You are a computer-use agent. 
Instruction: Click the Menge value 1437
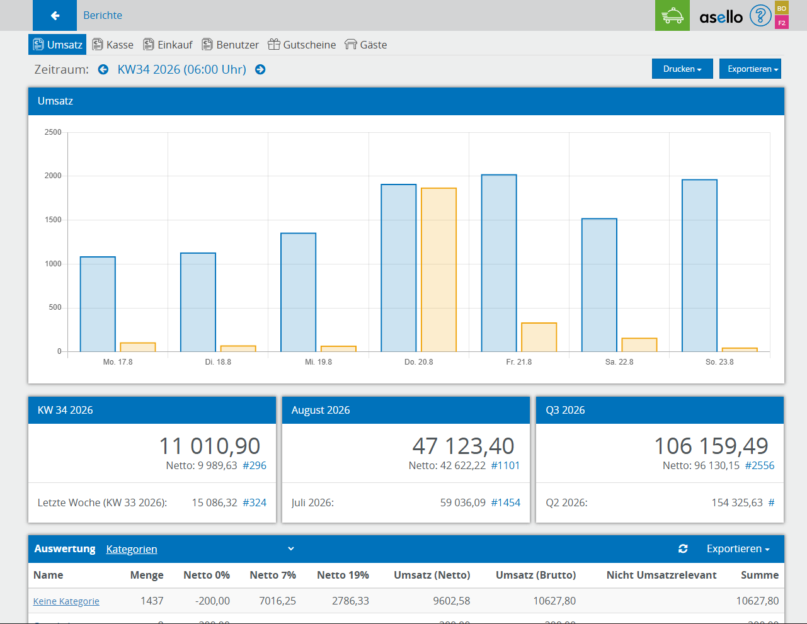152,601
